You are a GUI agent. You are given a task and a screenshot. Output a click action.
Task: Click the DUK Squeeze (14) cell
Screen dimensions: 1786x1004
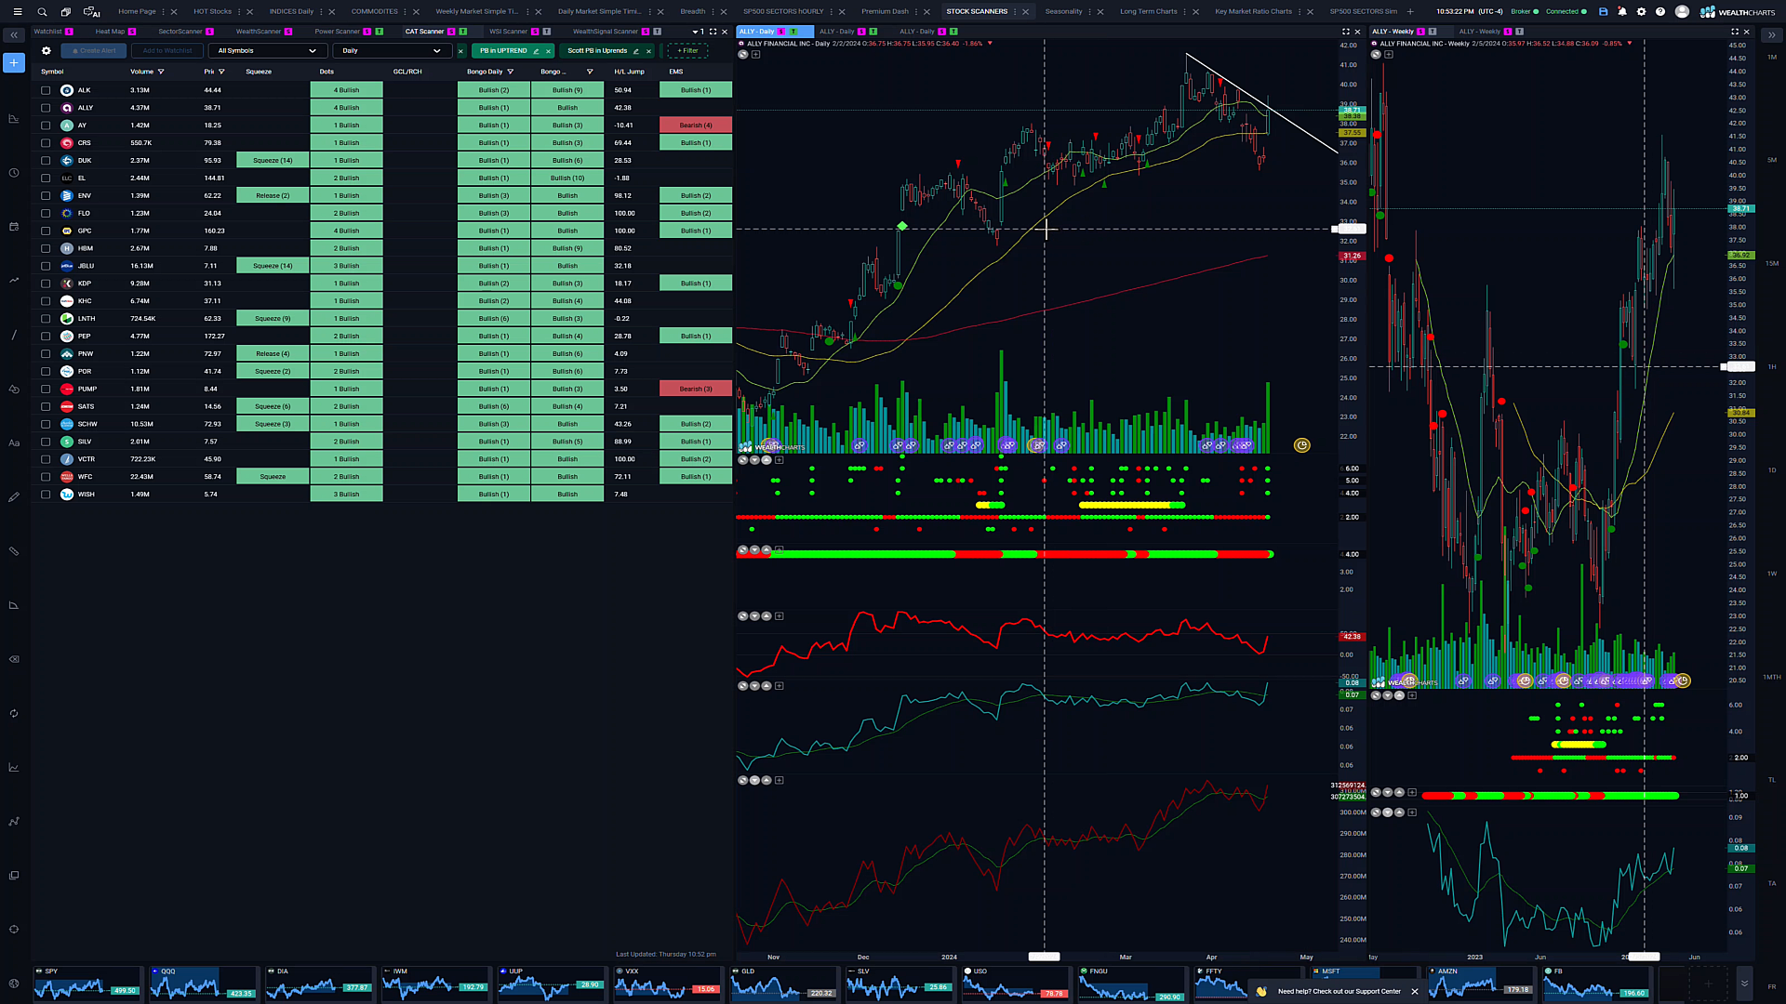click(273, 161)
